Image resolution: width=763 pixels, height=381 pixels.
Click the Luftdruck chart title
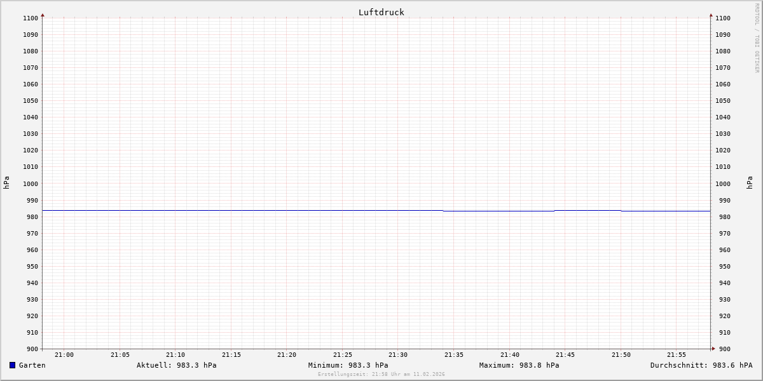click(x=381, y=12)
